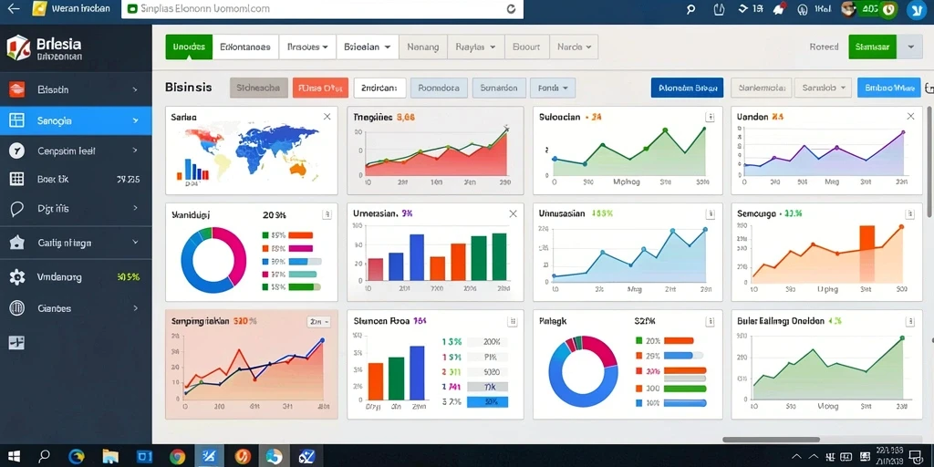Click the orange filter chip next to Sidneacha
Image resolution: width=934 pixels, height=467 pixels.
tap(320, 88)
